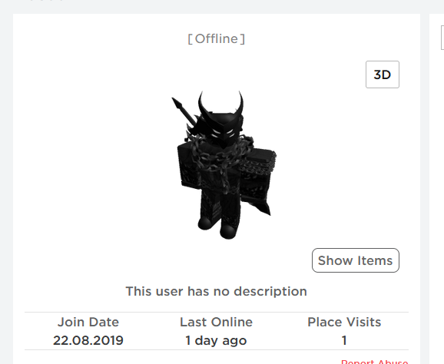Click the 22.08.2019 join date value

click(88, 340)
